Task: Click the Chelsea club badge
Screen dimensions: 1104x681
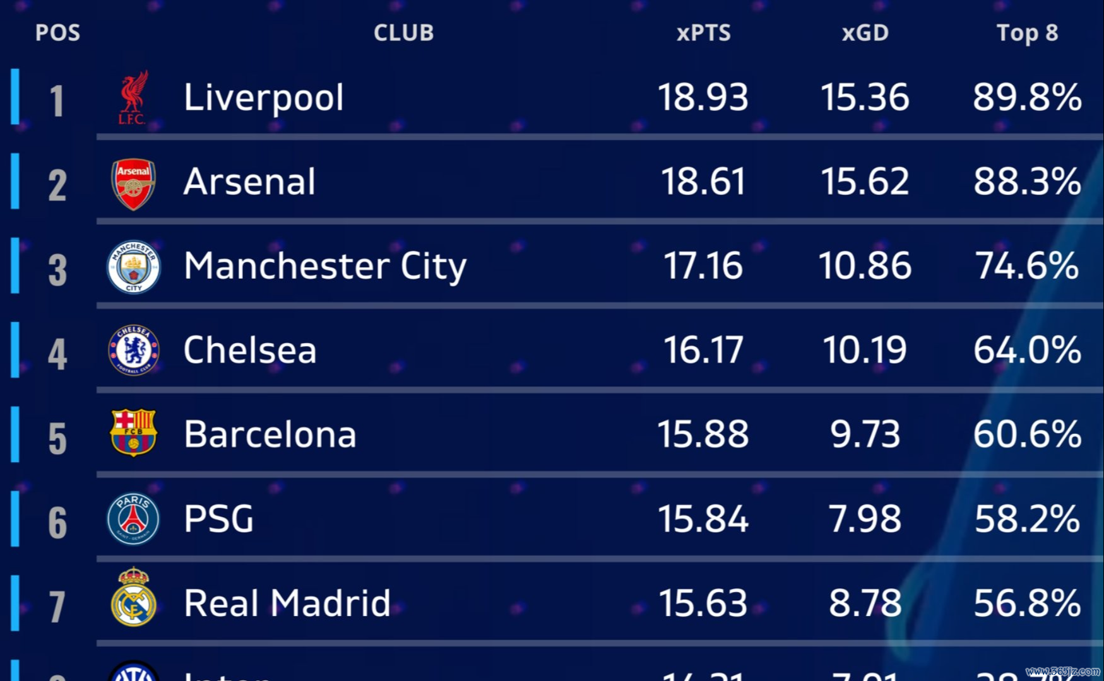Action: [133, 351]
